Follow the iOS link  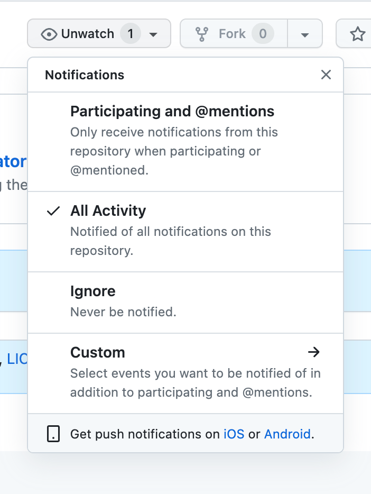point(234,434)
